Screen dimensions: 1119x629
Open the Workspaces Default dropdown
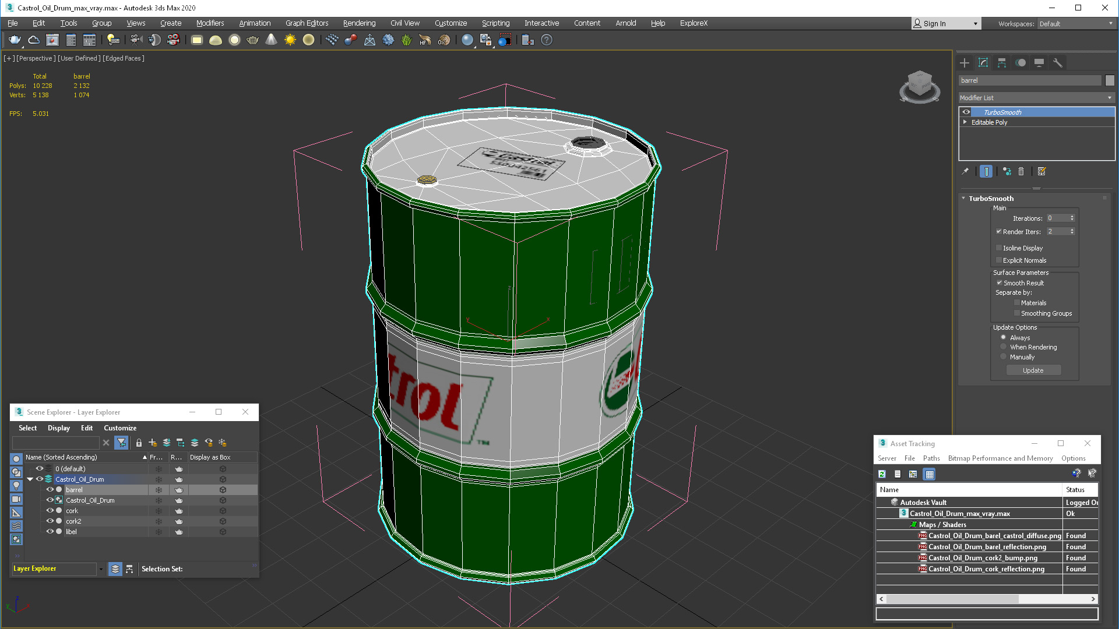click(x=1076, y=24)
